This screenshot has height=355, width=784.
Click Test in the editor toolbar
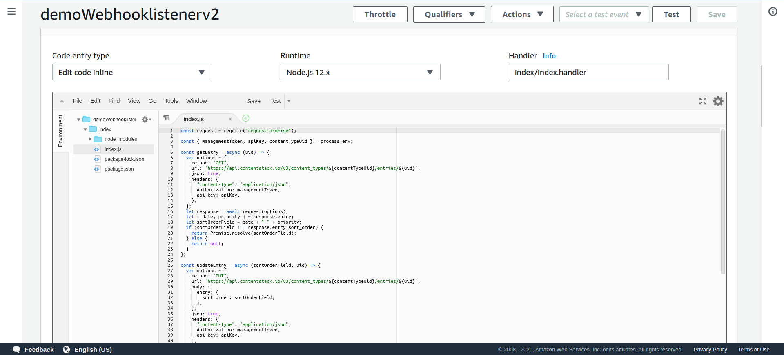[x=275, y=101]
